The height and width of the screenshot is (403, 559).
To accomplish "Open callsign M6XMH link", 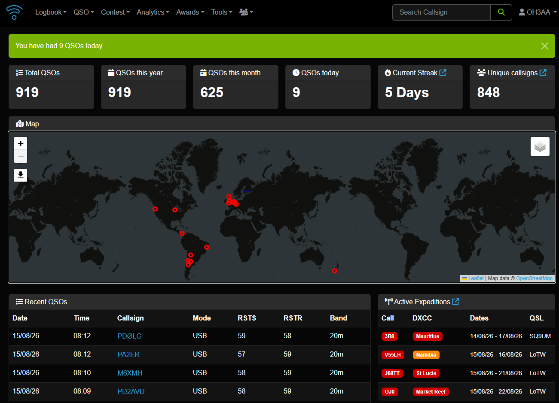I will pyautogui.click(x=130, y=373).
